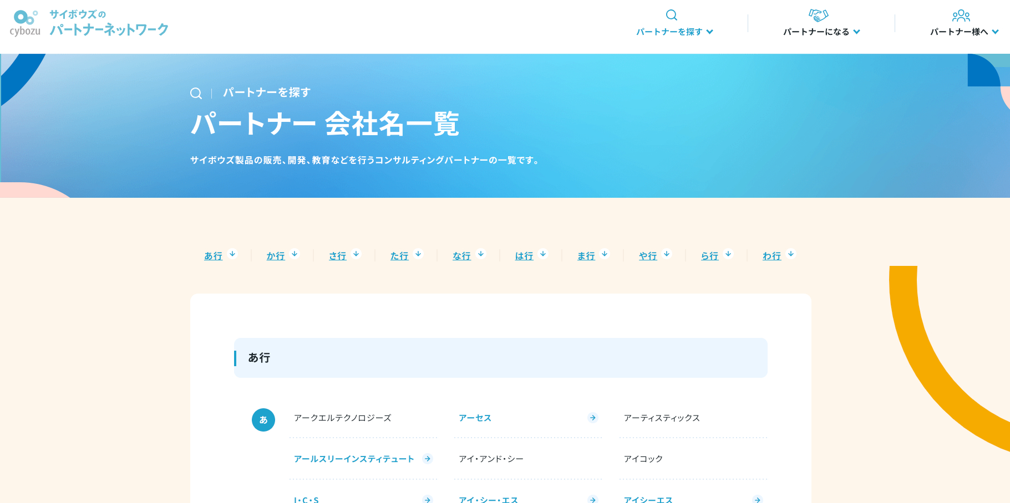Click the down arrow next to な行
Viewport: 1010px width, 503px height.
point(481,254)
